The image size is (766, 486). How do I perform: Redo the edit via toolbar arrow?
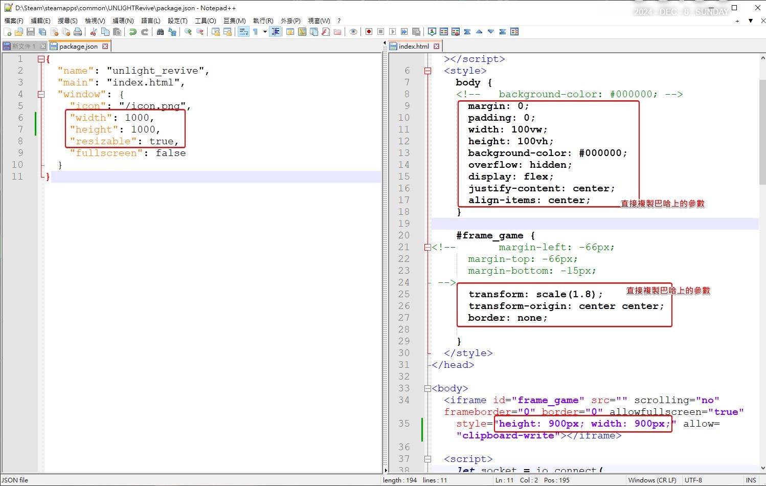(x=145, y=32)
